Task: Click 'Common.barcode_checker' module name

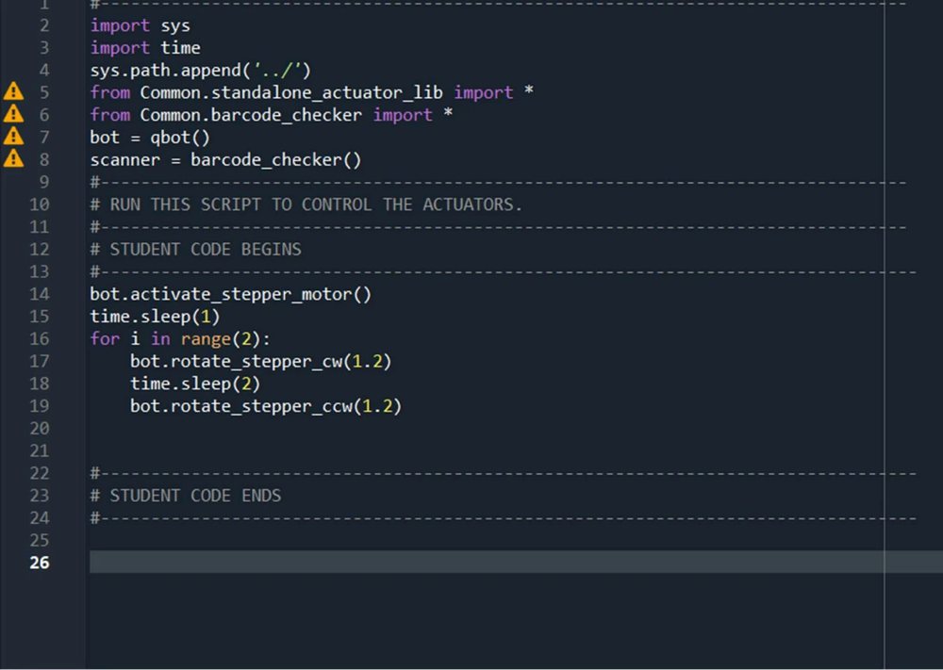Action: (x=251, y=115)
